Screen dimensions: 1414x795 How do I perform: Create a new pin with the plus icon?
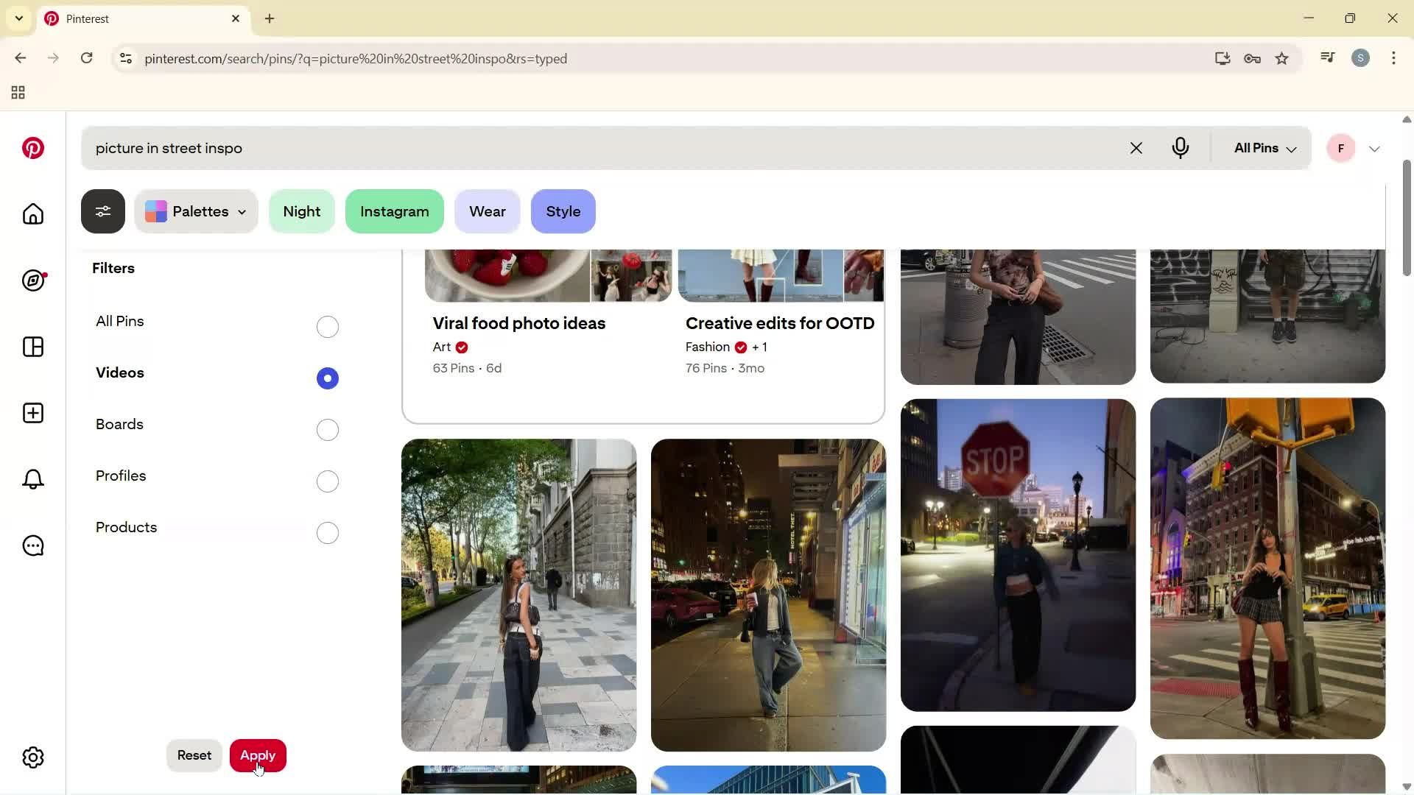32,413
